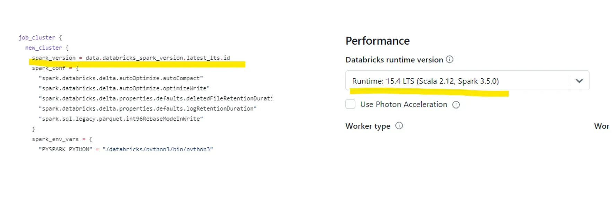Screen dimensions: 614x212
Task: Select the deletedFileRetentionDuration config line
Action: pyautogui.click(x=156, y=99)
